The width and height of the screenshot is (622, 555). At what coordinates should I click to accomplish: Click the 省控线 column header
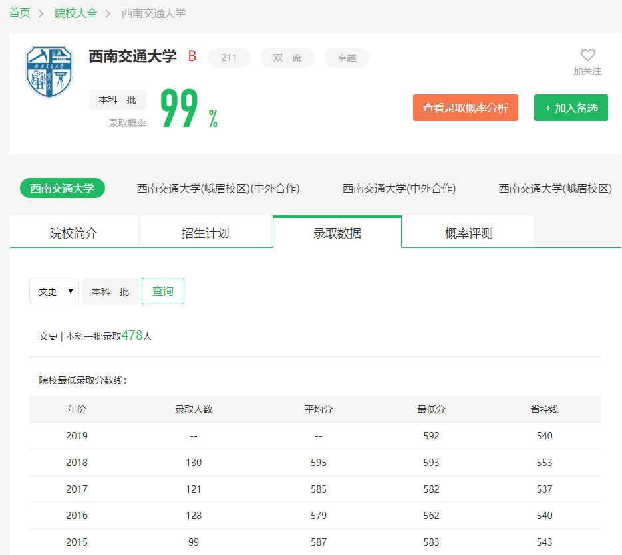[544, 409]
